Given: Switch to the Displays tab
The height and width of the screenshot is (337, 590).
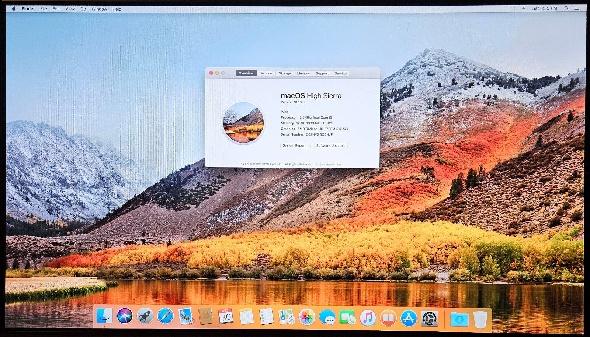Looking at the screenshot, I should 266,73.
